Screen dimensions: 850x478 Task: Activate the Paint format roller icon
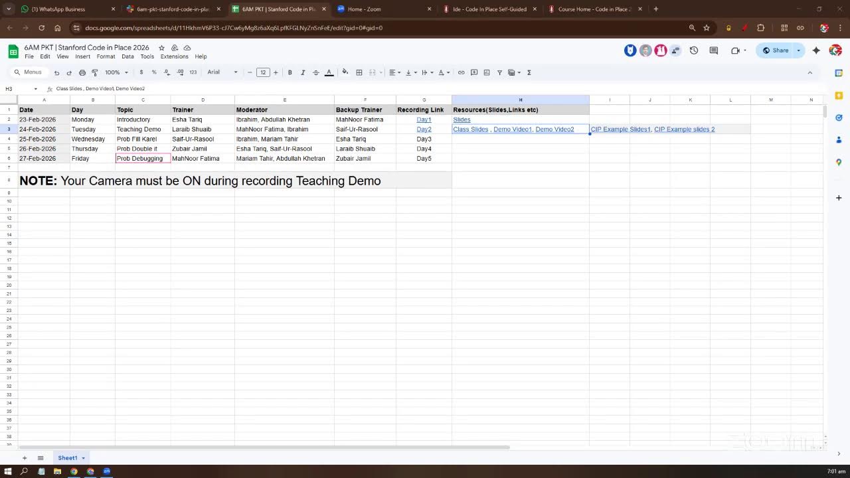[95, 72]
